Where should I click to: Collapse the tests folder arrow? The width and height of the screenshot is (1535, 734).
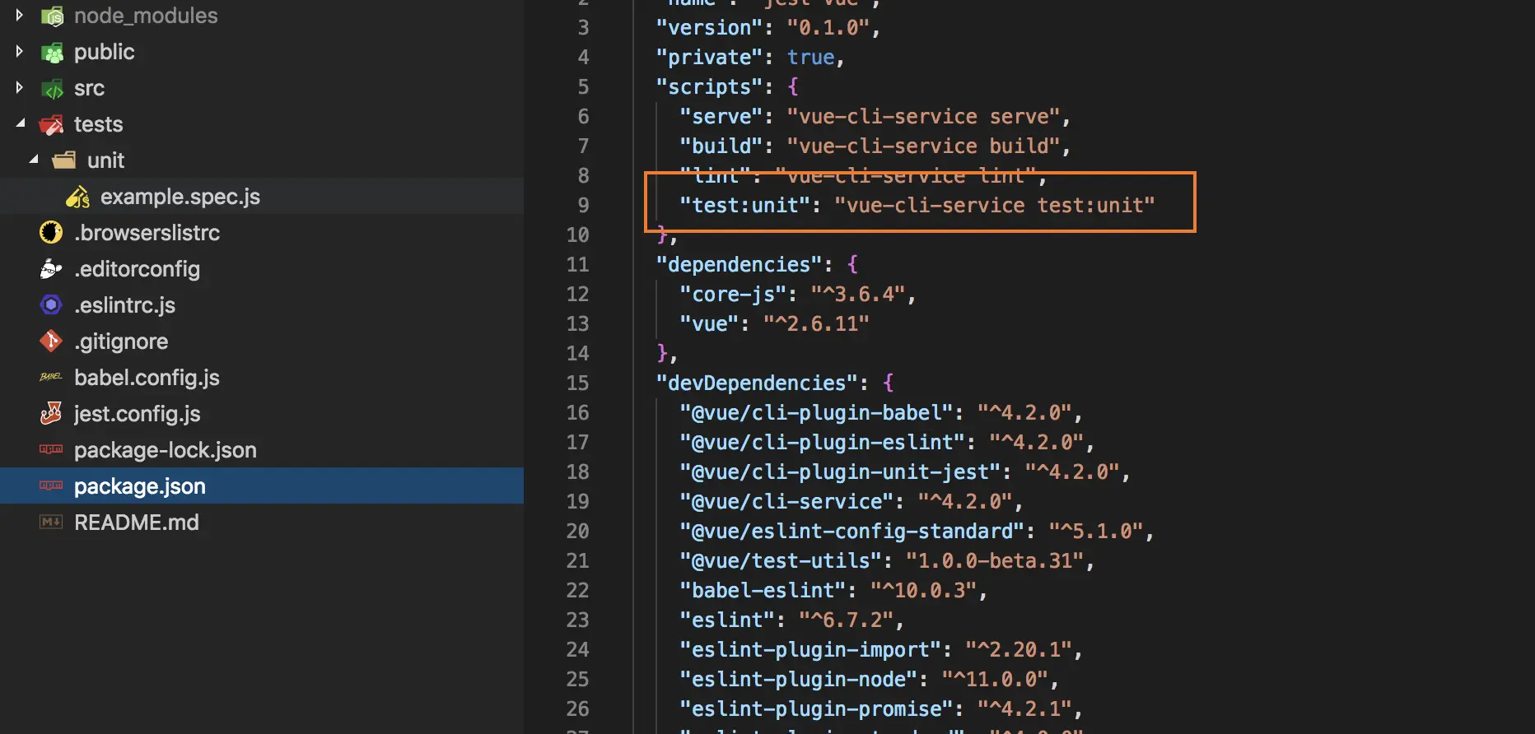click(x=20, y=123)
